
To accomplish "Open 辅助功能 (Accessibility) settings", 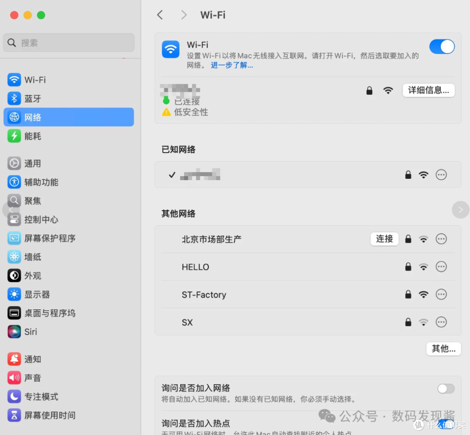I will click(68, 182).
